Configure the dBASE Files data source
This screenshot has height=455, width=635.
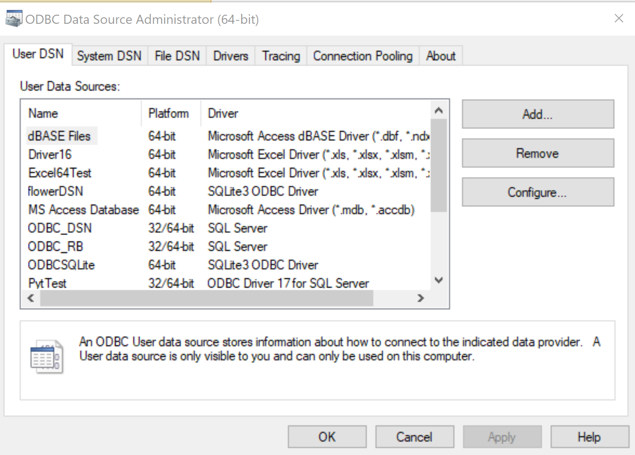(538, 192)
